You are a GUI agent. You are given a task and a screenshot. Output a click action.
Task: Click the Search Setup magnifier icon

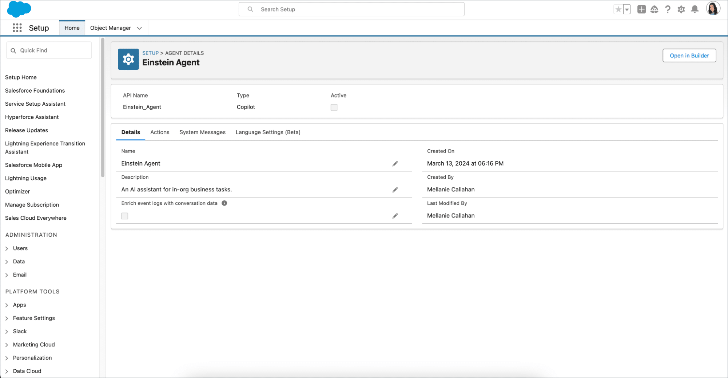point(250,9)
